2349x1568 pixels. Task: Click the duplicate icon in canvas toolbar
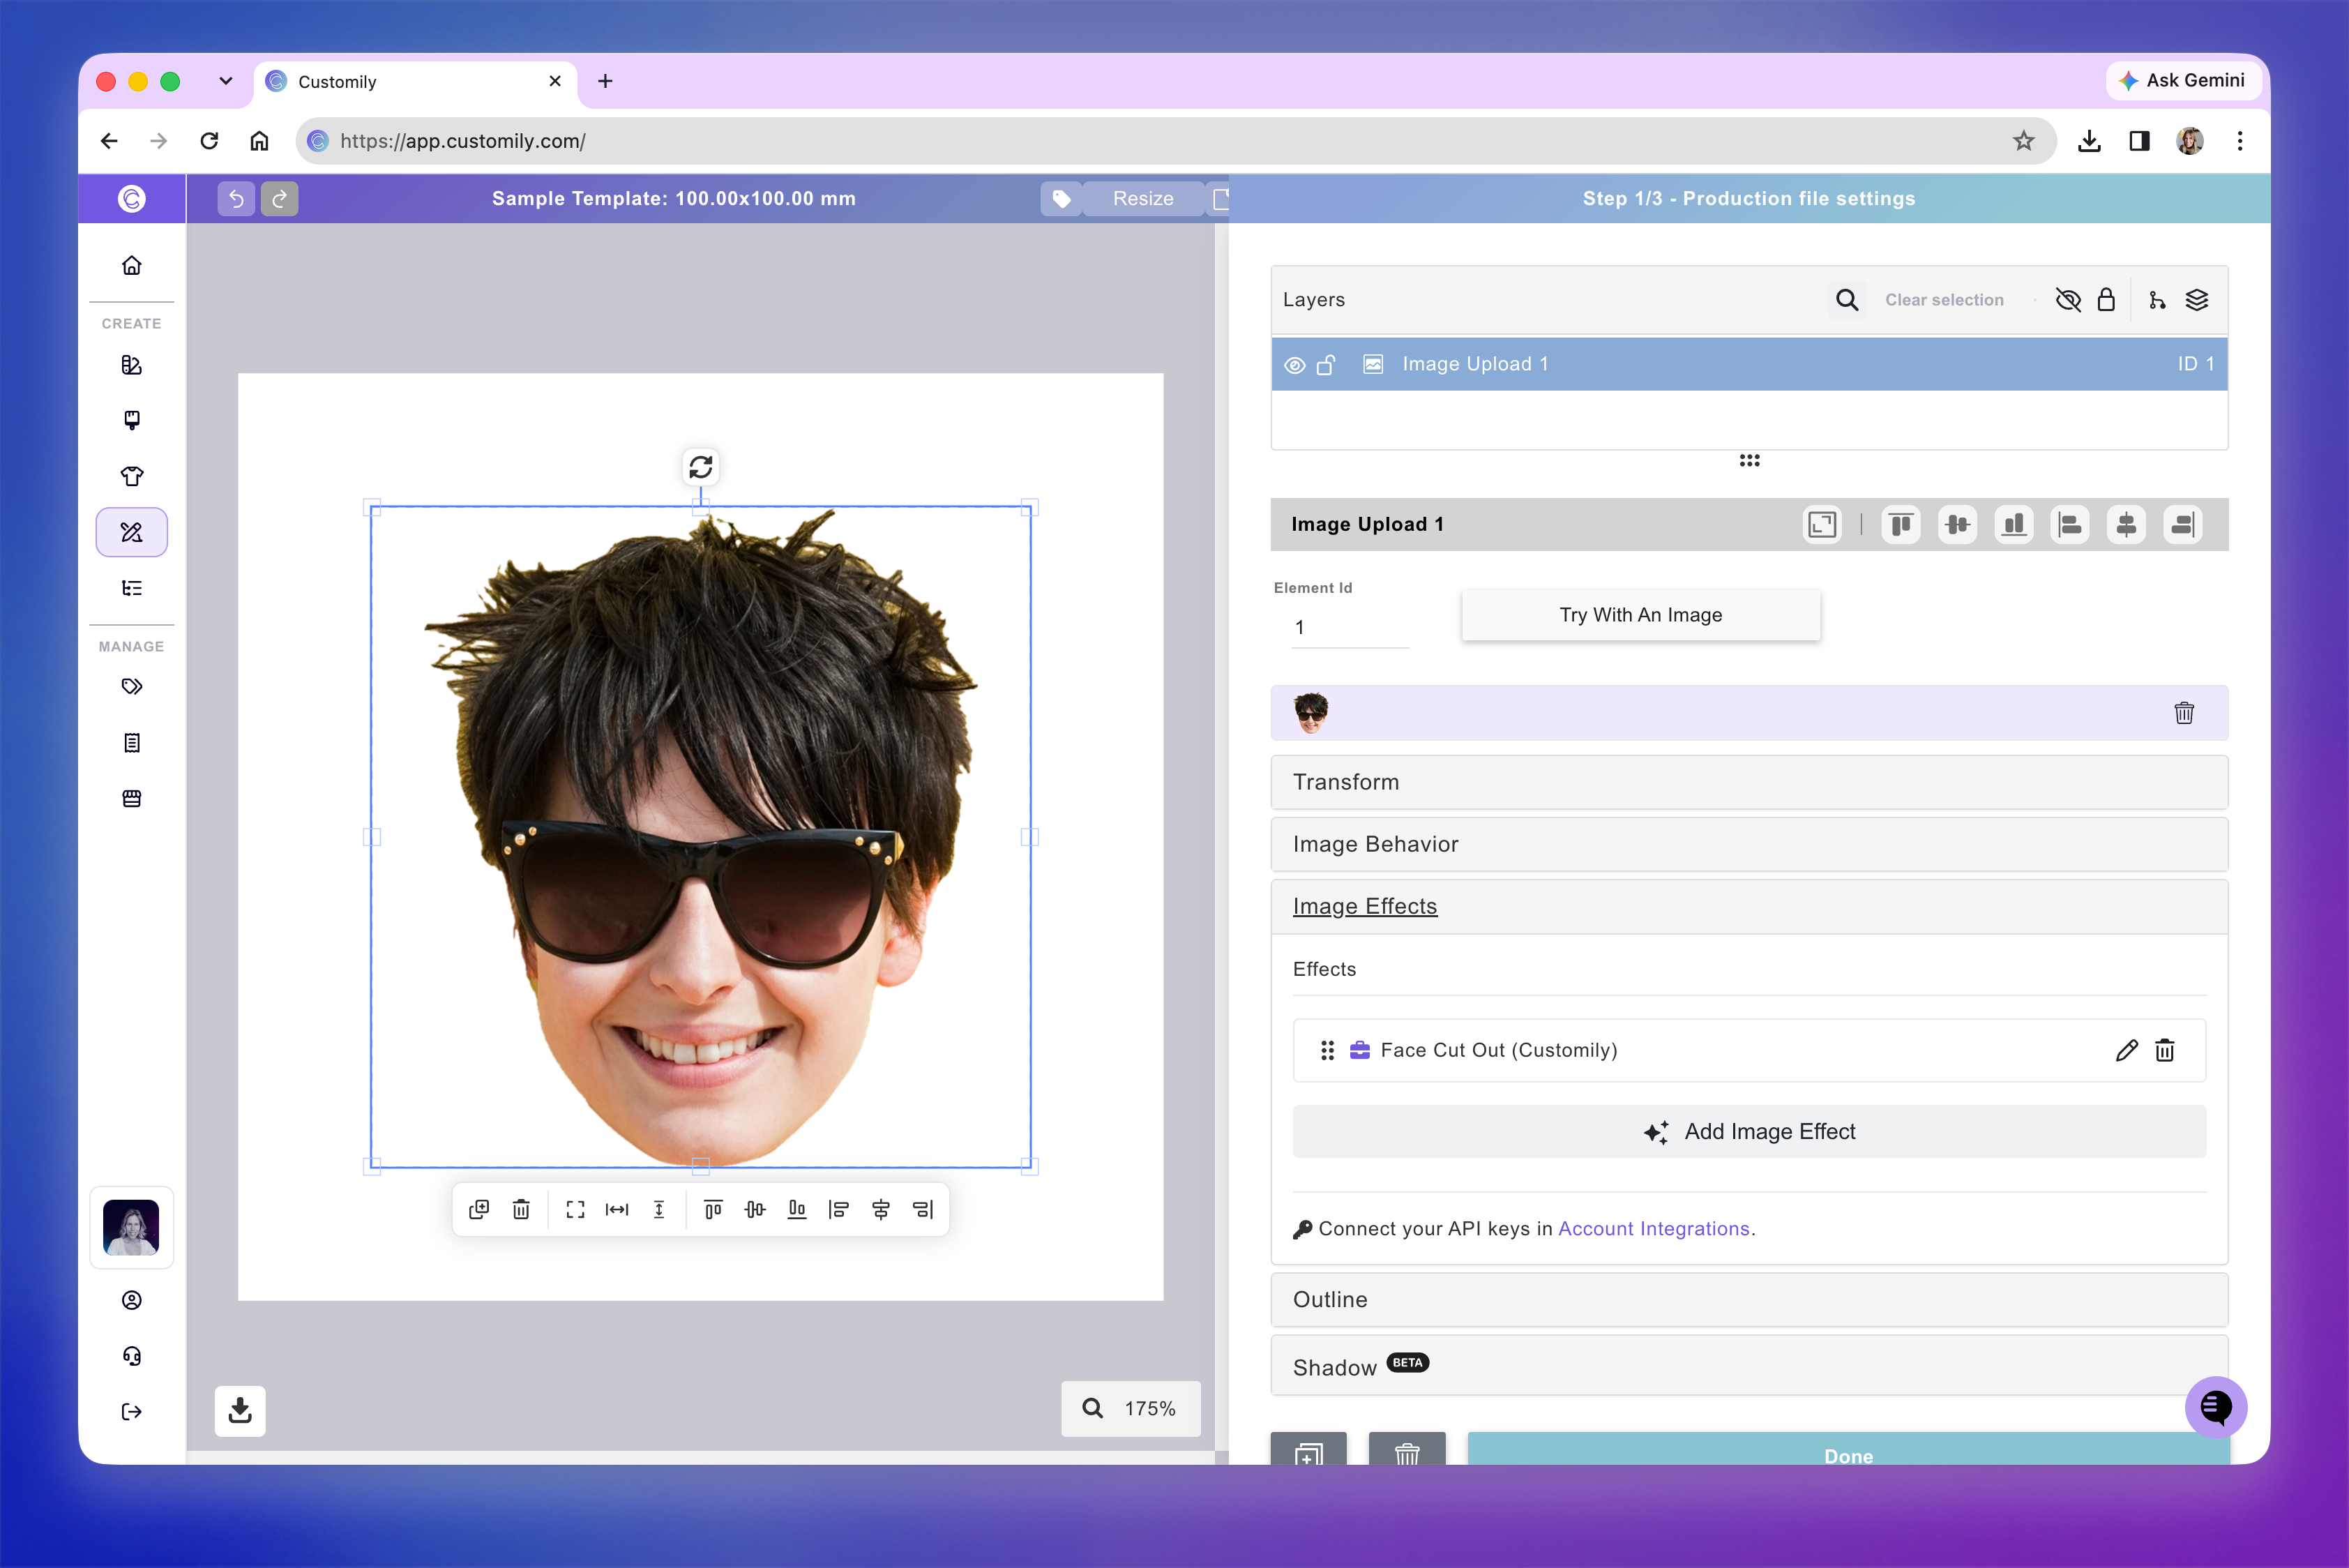[479, 1210]
